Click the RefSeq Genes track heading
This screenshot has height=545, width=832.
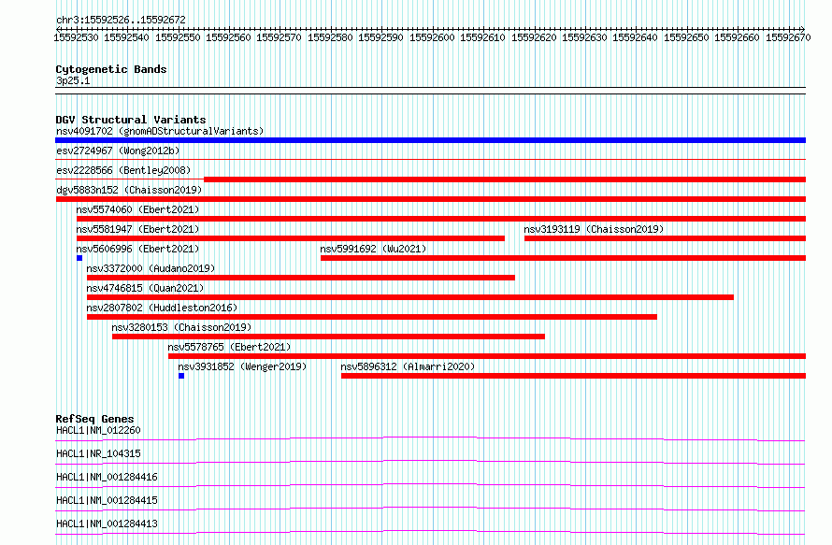(94, 419)
